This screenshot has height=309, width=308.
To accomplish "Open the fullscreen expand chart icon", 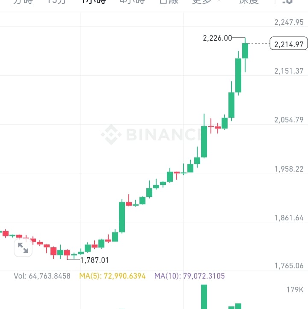I will [23, 248].
